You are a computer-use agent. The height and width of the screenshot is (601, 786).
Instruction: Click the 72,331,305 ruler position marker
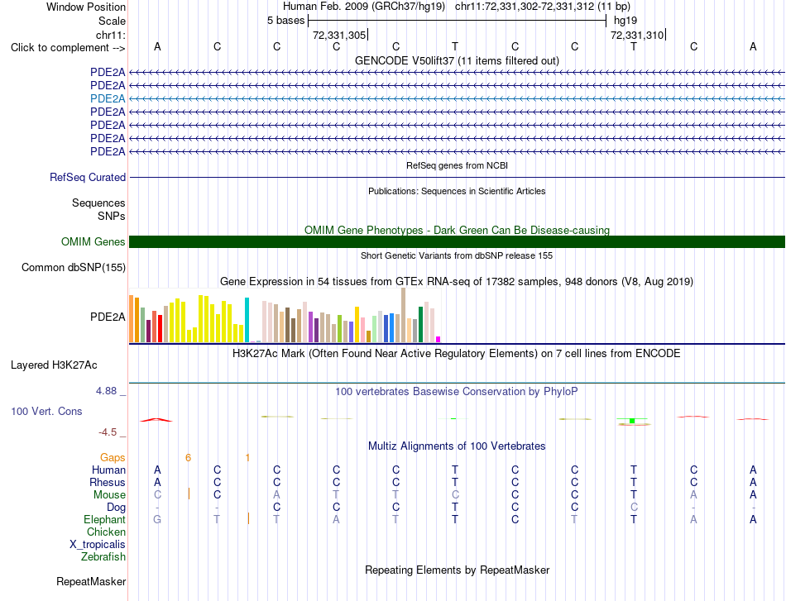tap(340, 35)
